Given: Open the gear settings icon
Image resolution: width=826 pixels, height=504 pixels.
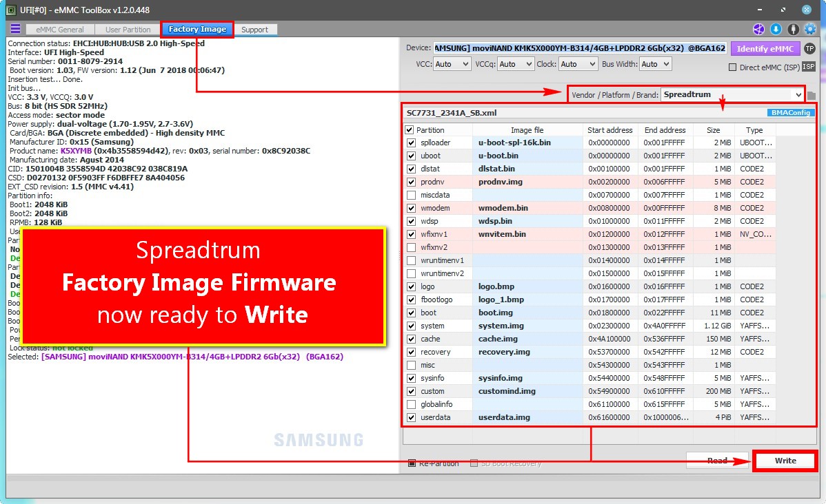Looking at the screenshot, I should tap(811, 30).
